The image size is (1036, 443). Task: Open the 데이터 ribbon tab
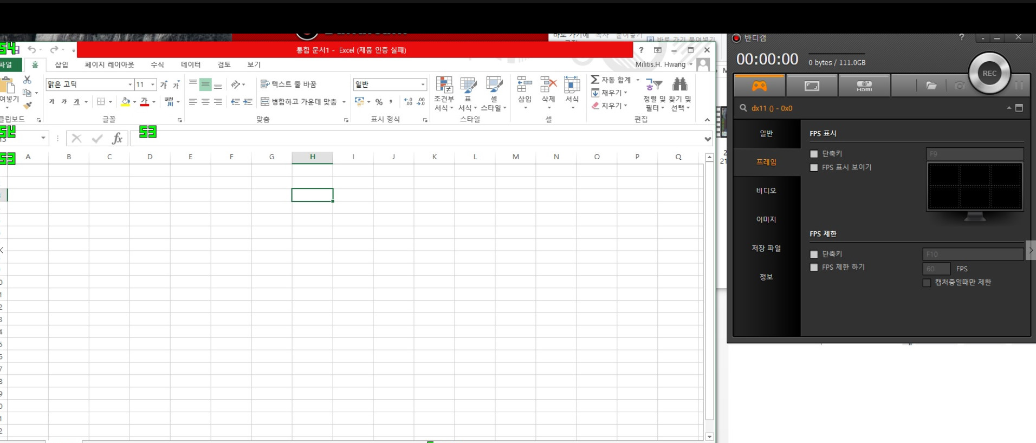[x=191, y=64]
